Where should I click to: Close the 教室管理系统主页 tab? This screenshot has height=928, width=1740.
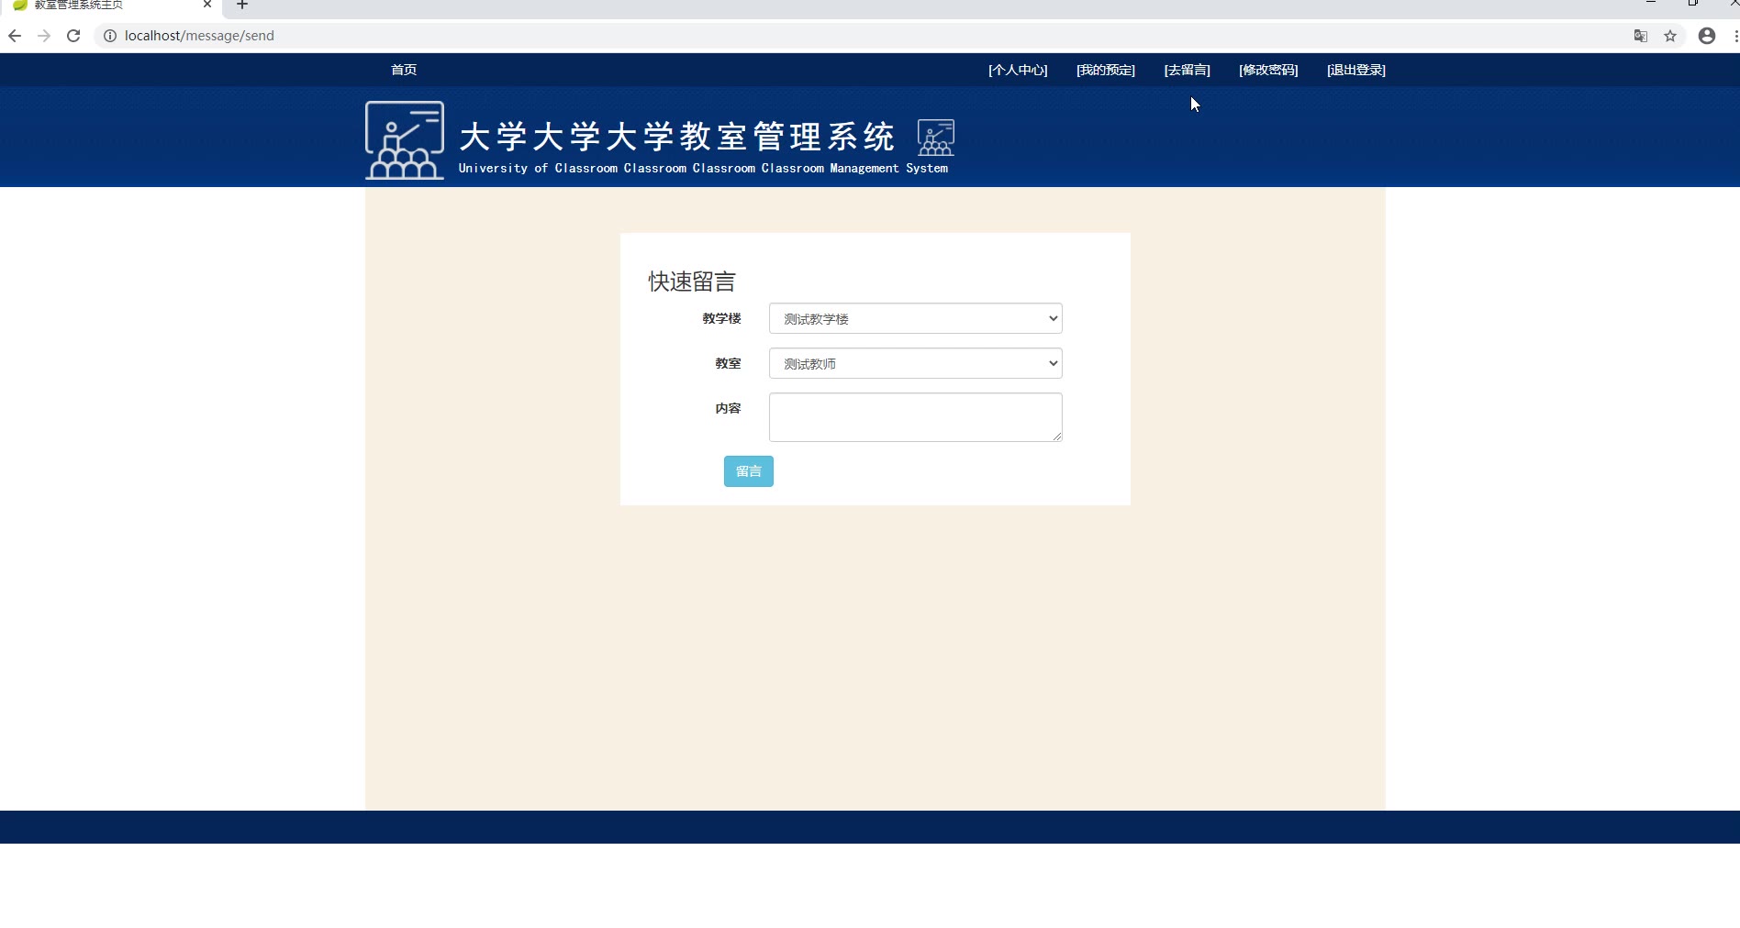pos(207,5)
